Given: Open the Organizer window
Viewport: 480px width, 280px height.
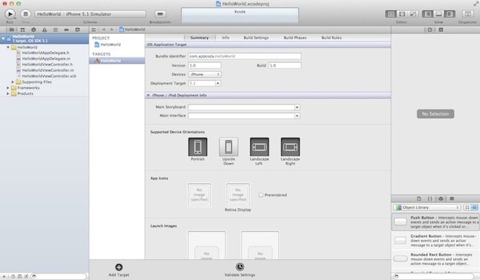Looking at the screenshot, I should pos(467,14).
